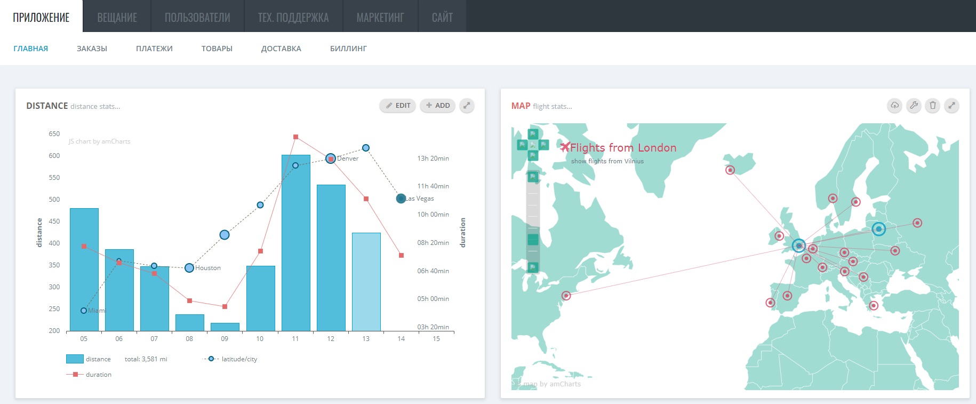The width and height of the screenshot is (976, 404).
Task: Click the Edit button on Distance panel
Action: [398, 106]
